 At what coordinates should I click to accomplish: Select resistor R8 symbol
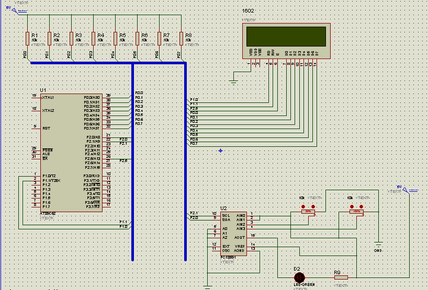tap(181, 39)
